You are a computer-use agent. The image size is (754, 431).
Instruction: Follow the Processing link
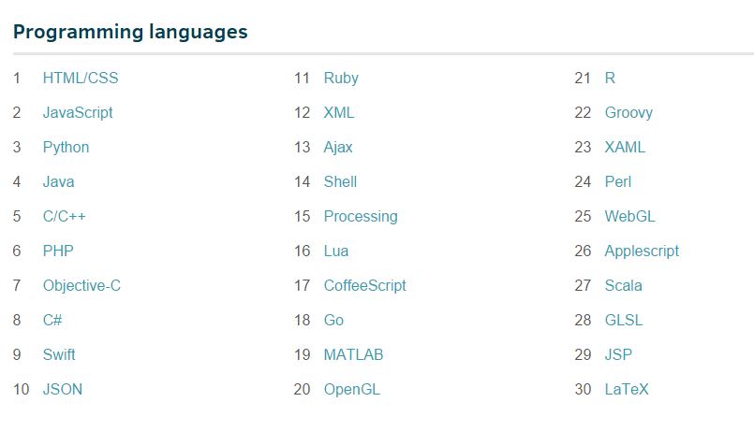pyautogui.click(x=361, y=217)
